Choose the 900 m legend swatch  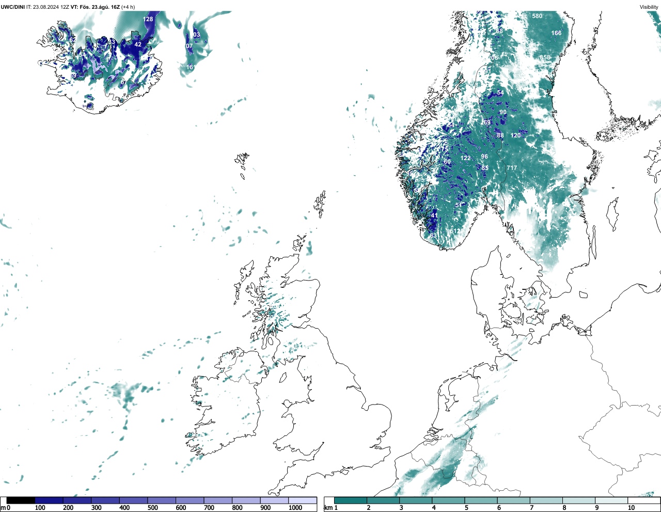click(x=274, y=500)
